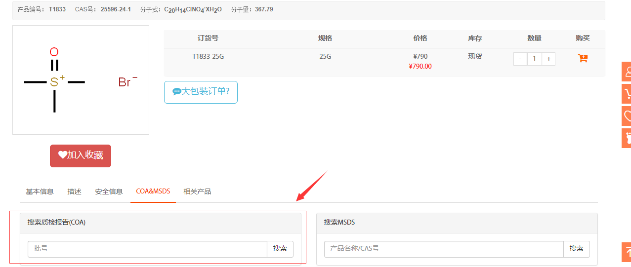The image size is (631, 267).
Task: Increase quantity with the plus button
Action: (548, 59)
